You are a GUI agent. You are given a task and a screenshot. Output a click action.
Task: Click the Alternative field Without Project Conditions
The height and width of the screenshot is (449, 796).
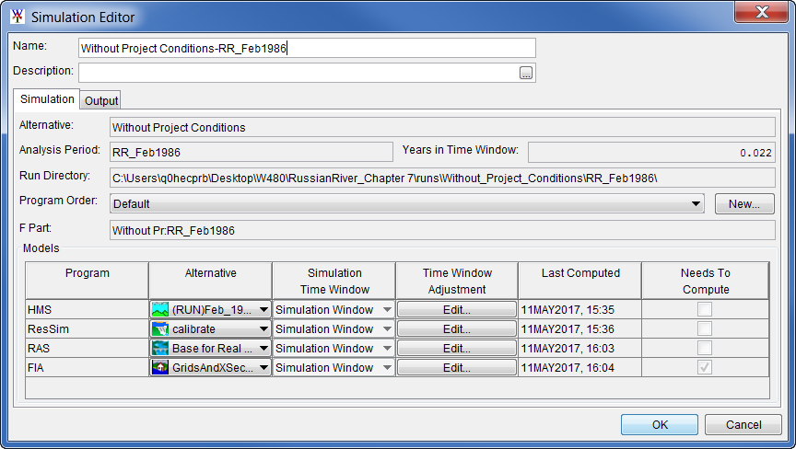pos(442,127)
